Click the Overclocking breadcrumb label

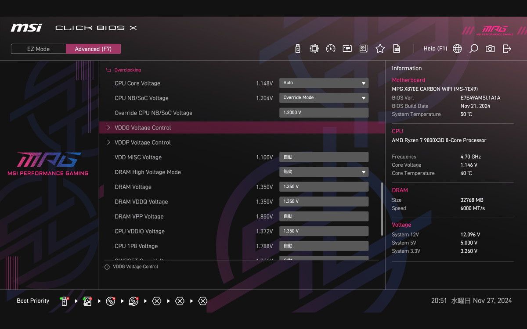click(127, 70)
